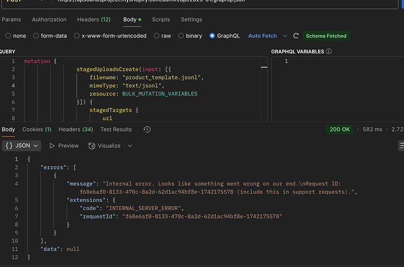This screenshot has width=404, height=267.
Task: Click the GraphQL Variables info icon
Action: tap(328, 52)
